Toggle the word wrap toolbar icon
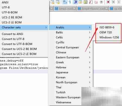The height and width of the screenshot is (106, 122). [x=65, y=2]
